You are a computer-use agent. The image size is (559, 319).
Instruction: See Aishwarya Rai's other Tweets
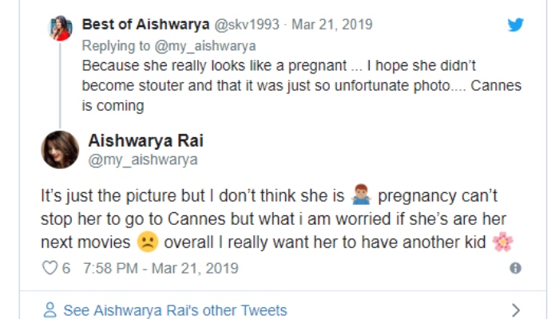click(175, 310)
